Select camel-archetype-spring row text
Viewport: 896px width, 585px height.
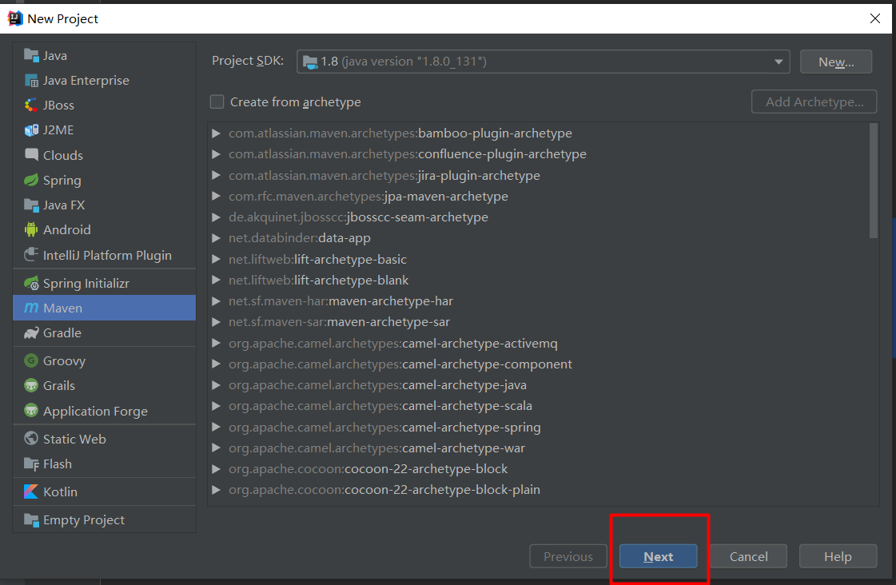384,428
